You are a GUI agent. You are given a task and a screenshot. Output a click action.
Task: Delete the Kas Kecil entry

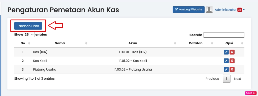point(232,61)
